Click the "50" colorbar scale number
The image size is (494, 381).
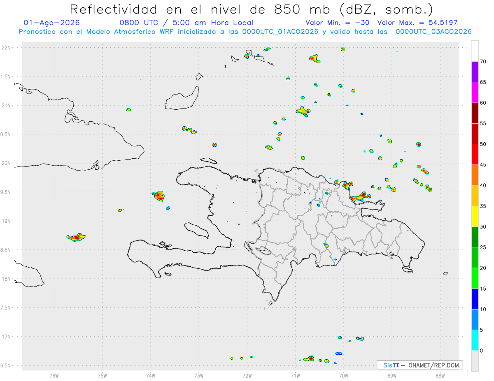(483, 144)
